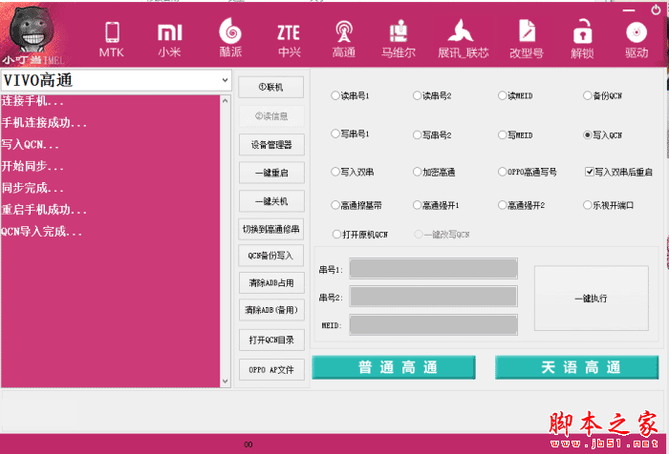Select the 加密高通 radio button

coord(417,172)
